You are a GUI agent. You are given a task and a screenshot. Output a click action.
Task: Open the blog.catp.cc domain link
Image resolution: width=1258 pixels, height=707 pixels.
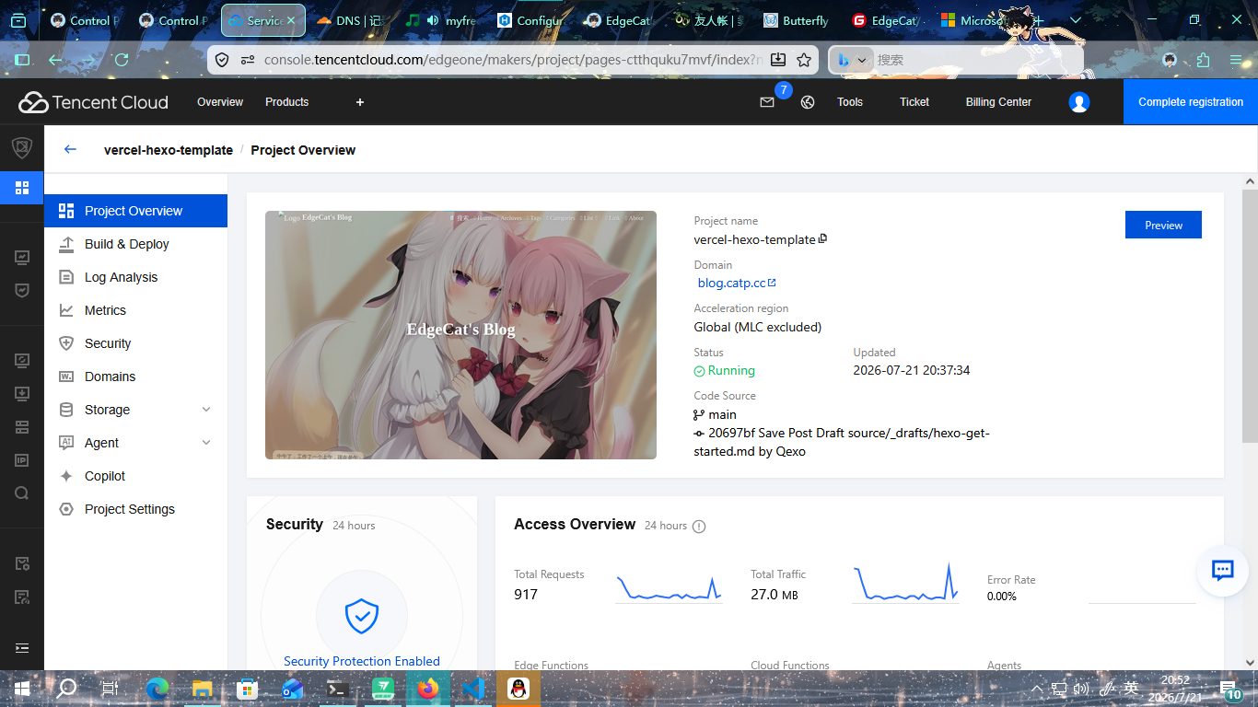click(737, 283)
